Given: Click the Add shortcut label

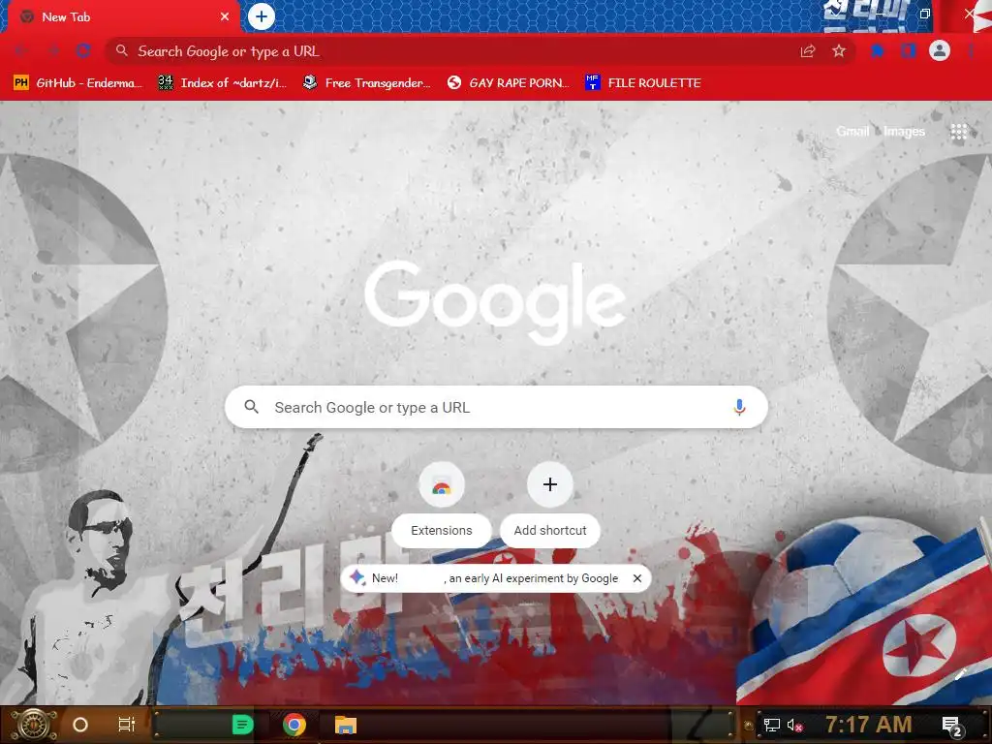Looking at the screenshot, I should [x=550, y=530].
